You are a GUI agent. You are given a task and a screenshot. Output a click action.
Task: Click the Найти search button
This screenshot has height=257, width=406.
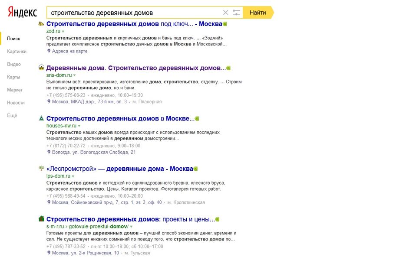pyautogui.click(x=258, y=13)
